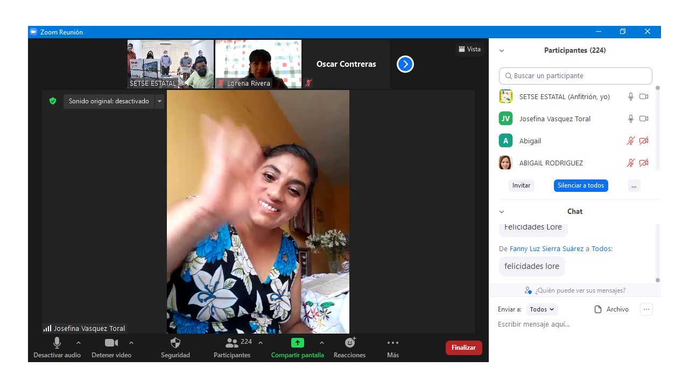Viewport: 689px width, 388px height.
Task: Open audio options arrow next to Desactivar audio
Action: tap(79, 343)
